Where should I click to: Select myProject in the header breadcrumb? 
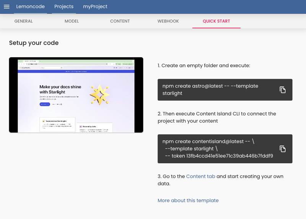[95, 6]
